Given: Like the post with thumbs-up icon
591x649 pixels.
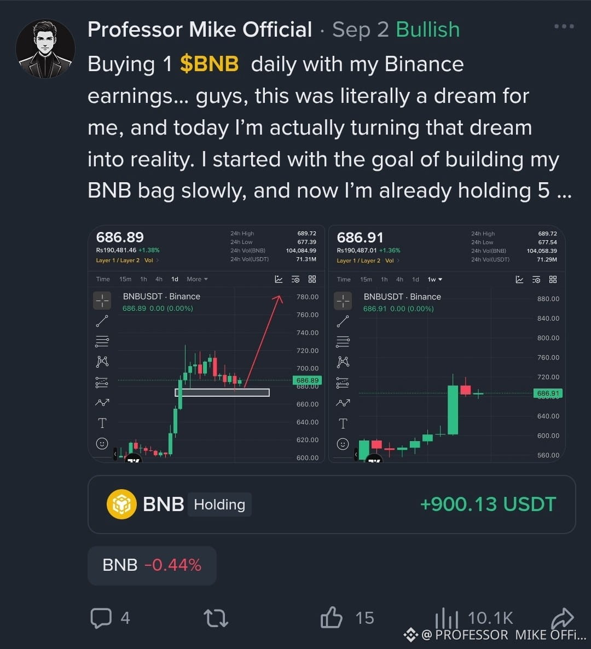Looking at the screenshot, I should click(x=331, y=618).
